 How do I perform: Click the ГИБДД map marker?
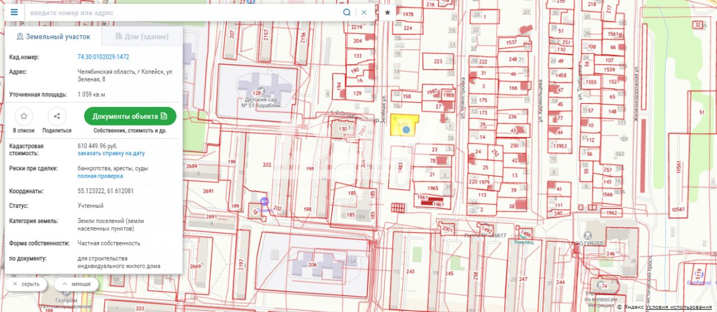[588, 235]
